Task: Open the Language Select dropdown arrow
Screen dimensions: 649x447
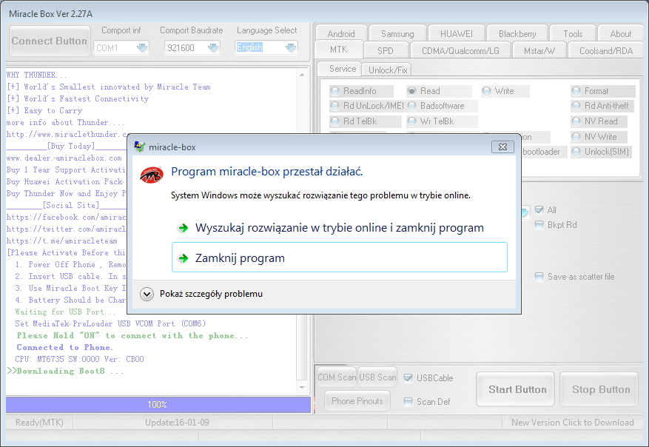Action: 291,47
